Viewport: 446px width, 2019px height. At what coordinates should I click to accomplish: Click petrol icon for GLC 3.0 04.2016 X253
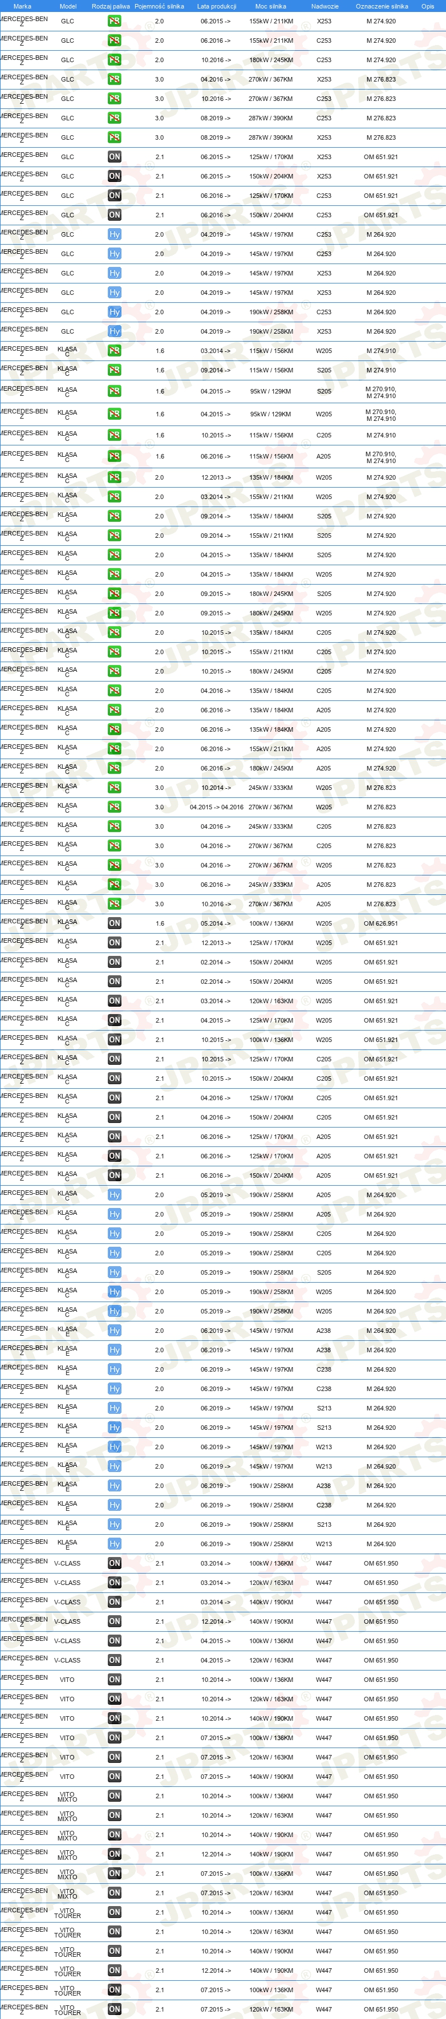[x=115, y=79]
